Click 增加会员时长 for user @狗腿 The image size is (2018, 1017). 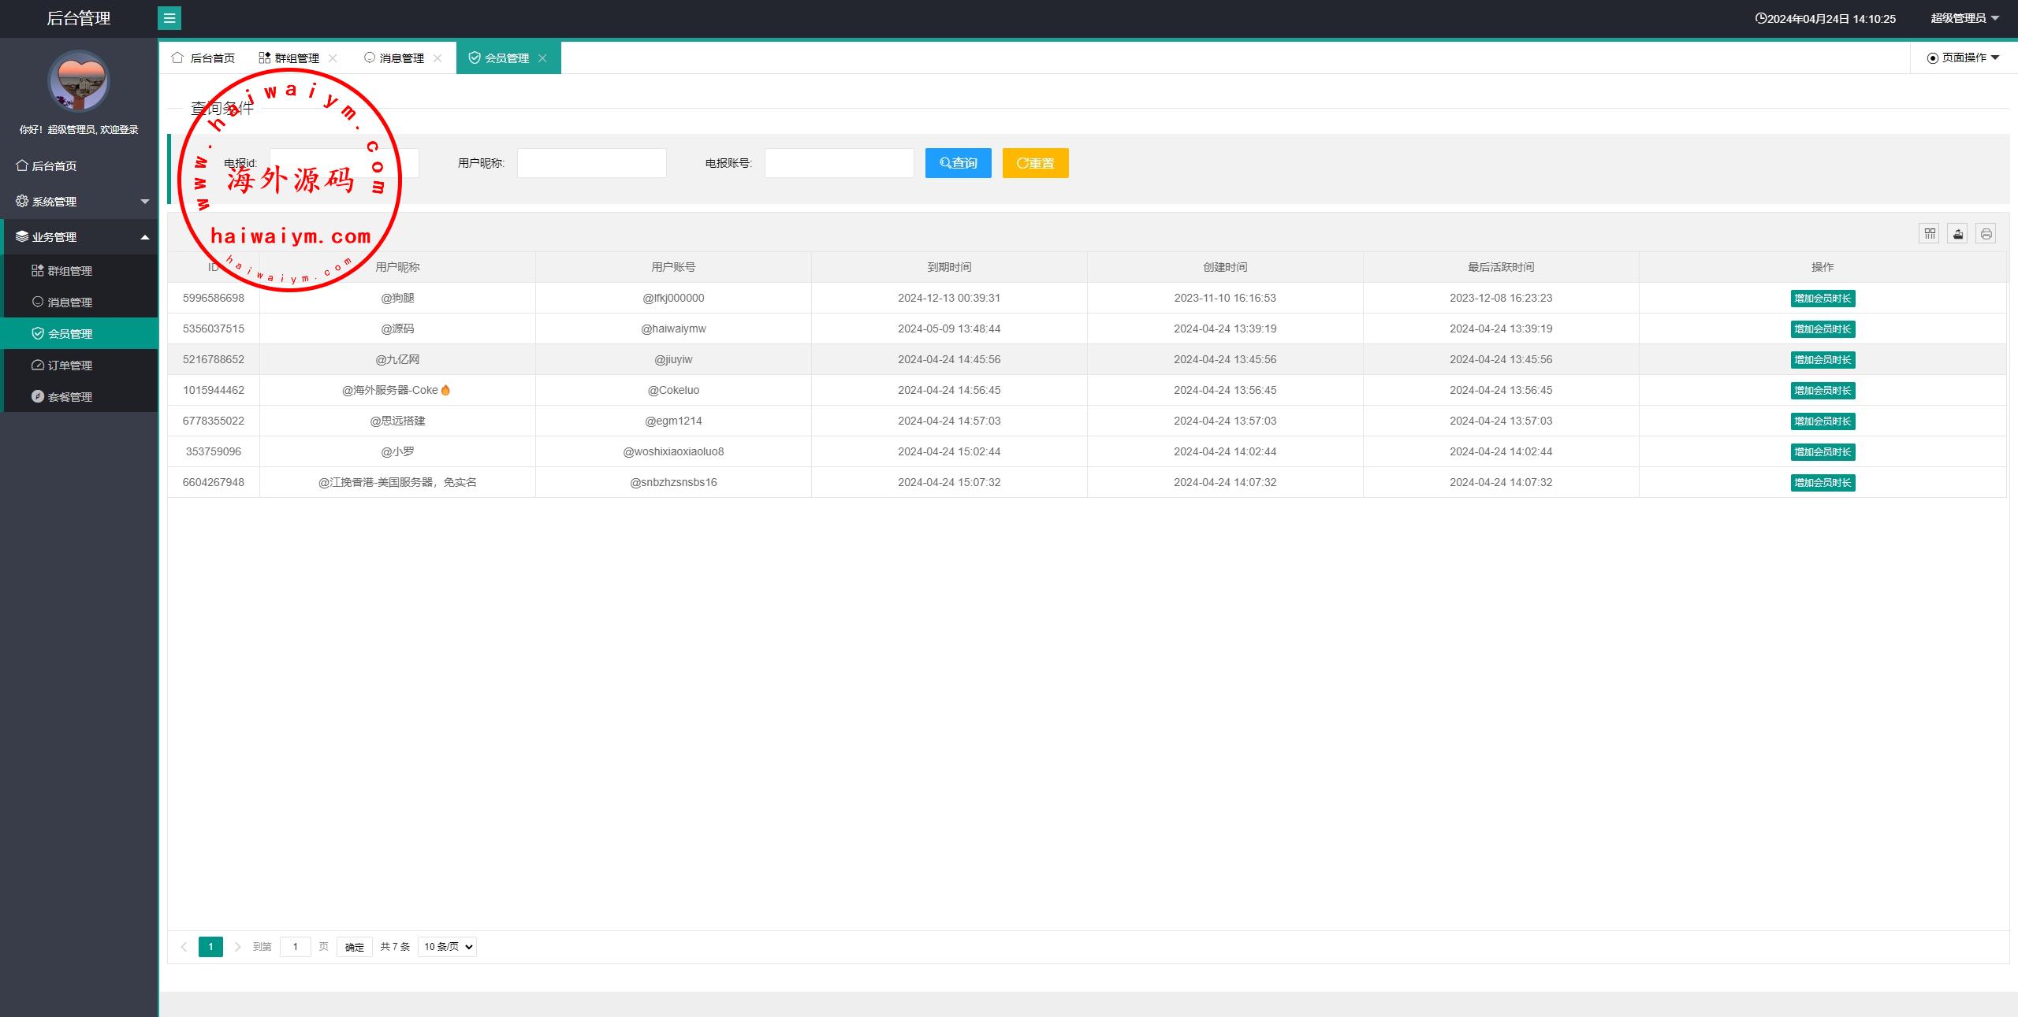pos(1823,298)
